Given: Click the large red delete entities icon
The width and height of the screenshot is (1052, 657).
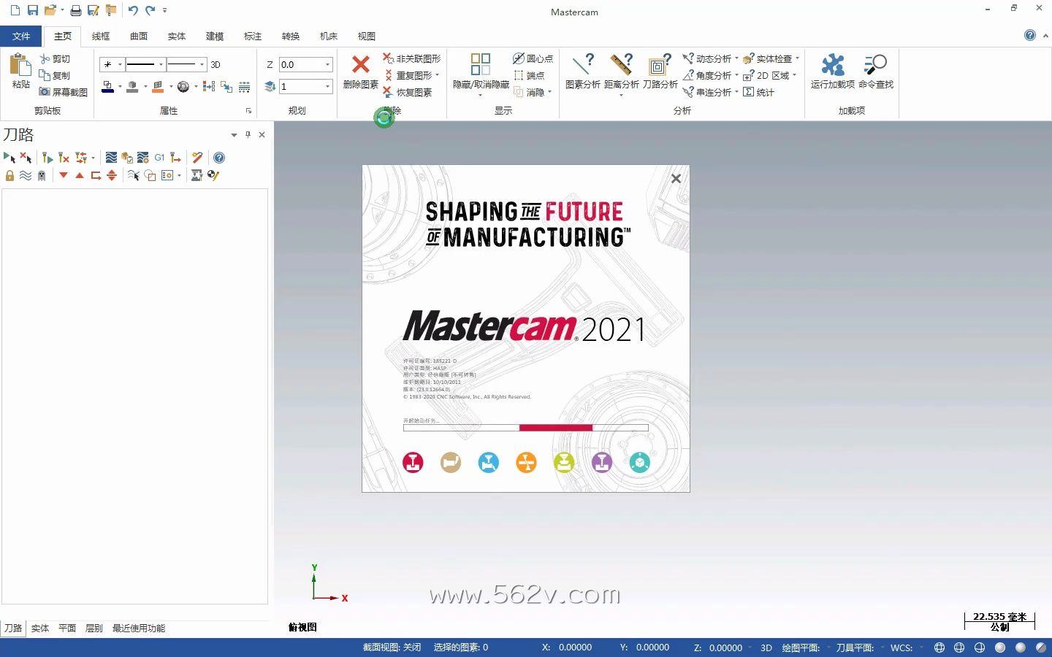Looking at the screenshot, I should (x=361, y=72).
